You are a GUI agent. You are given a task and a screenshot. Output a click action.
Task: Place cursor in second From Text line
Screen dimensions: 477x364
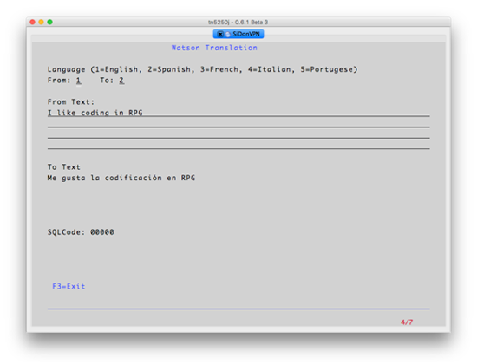point(238,124)
